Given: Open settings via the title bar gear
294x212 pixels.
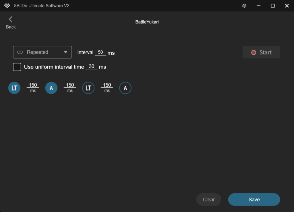Looking at the screenshot, I should pyautogui.click(x=244, y=6).
